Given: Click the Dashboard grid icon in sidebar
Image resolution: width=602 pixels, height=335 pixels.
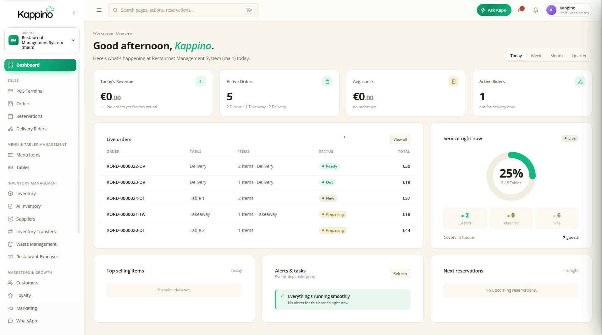Looking at the screenshot, I should tap(10, 65).
